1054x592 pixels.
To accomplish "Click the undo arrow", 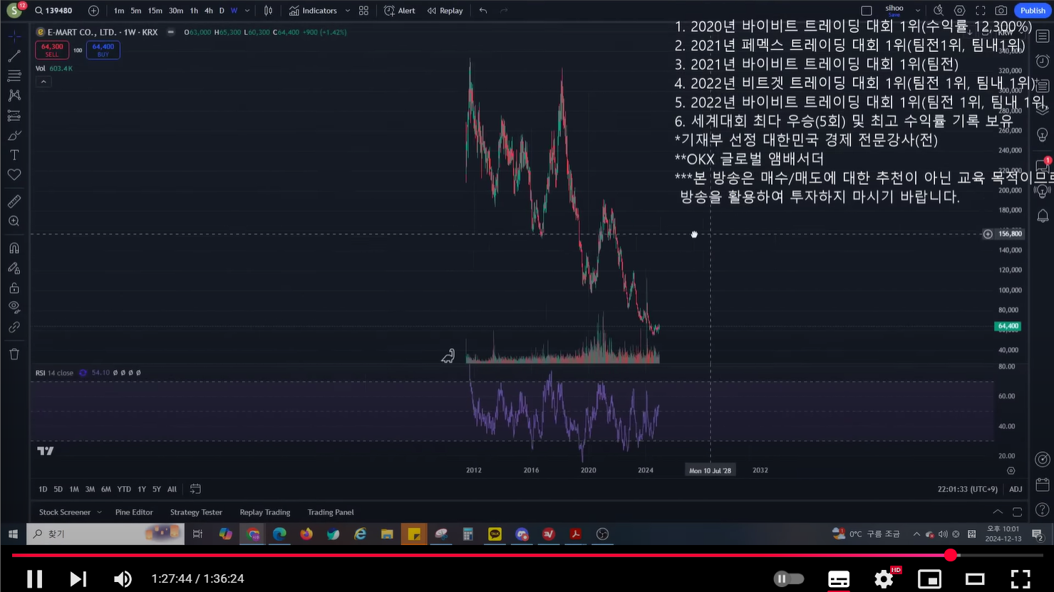I will click(x=483, y=11).
